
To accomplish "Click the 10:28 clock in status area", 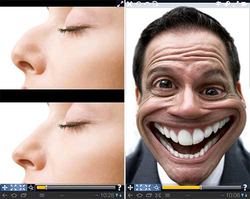I will tap(107, 195).
